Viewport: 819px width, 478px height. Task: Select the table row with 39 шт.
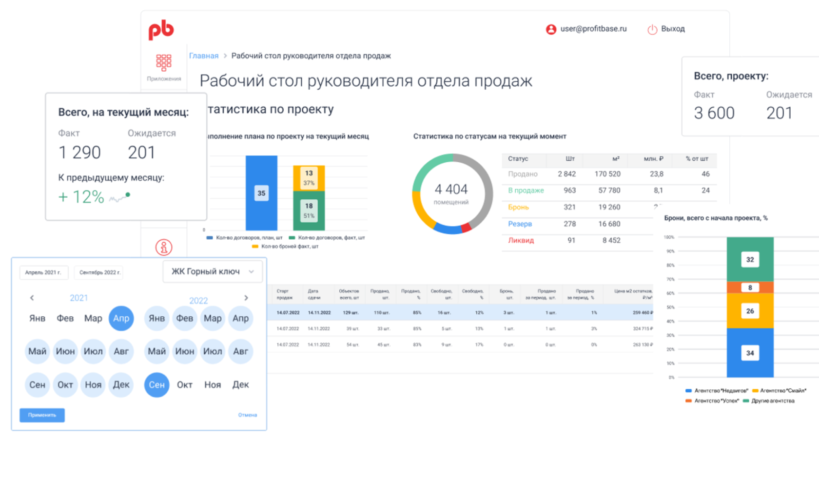click(460, 328)
